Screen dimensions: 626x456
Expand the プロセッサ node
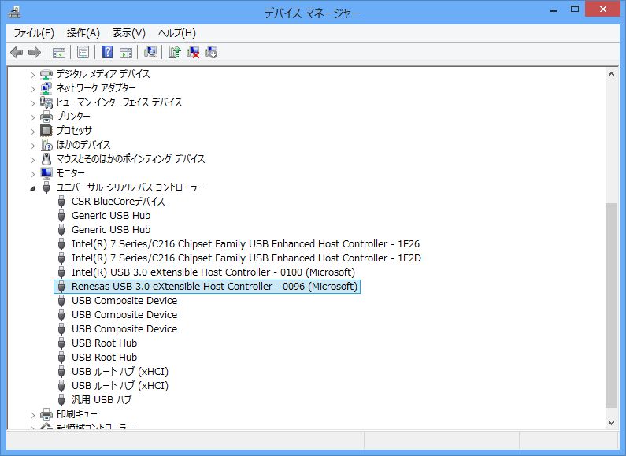point(32,132)
